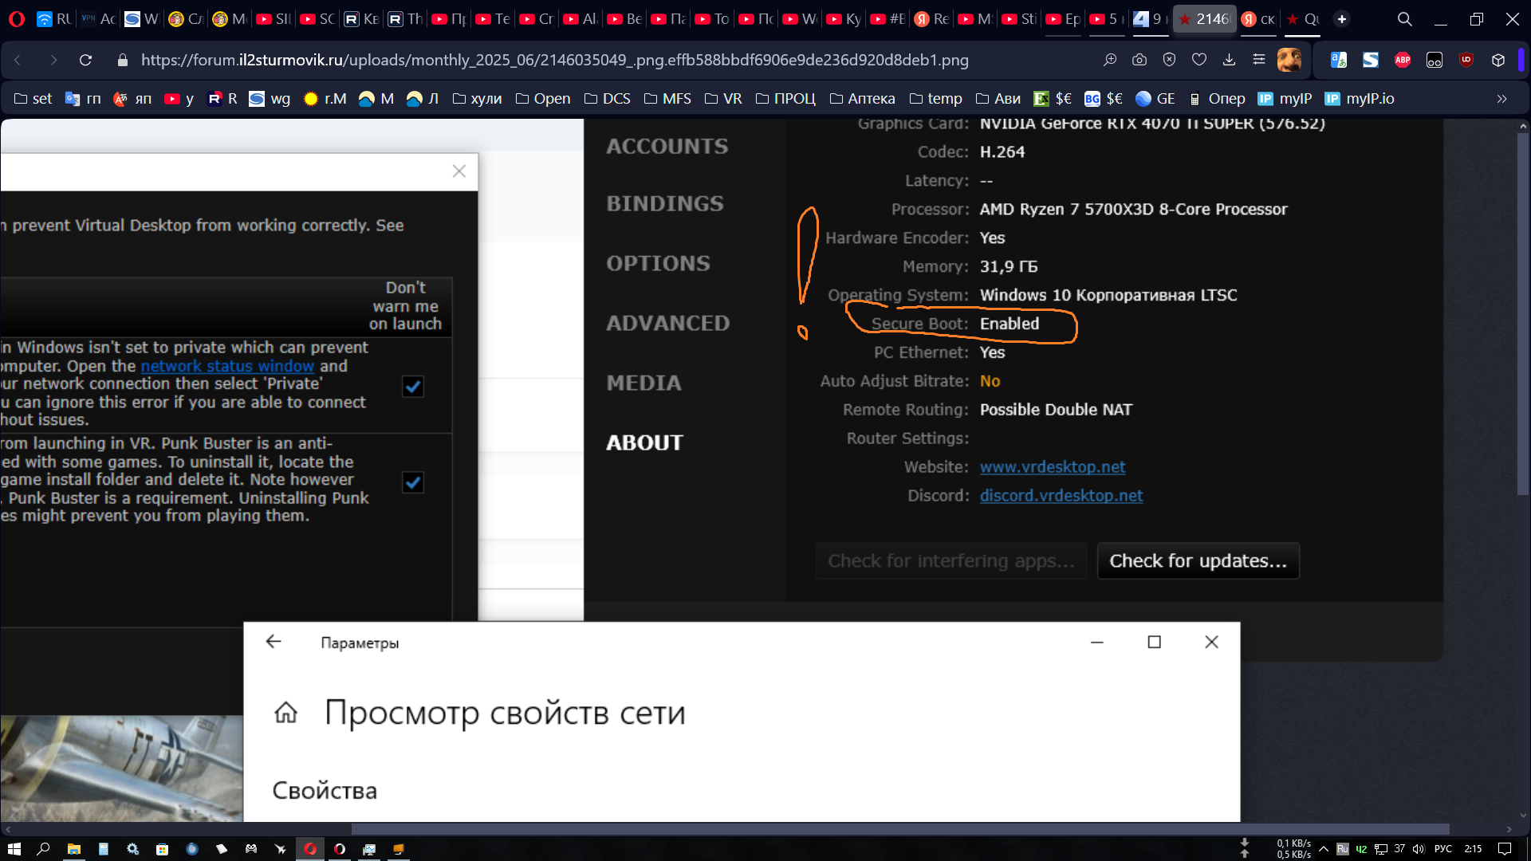Open the Opera main menu
The height and width of the screenshot is (861, 1531).
coord(16,18)
